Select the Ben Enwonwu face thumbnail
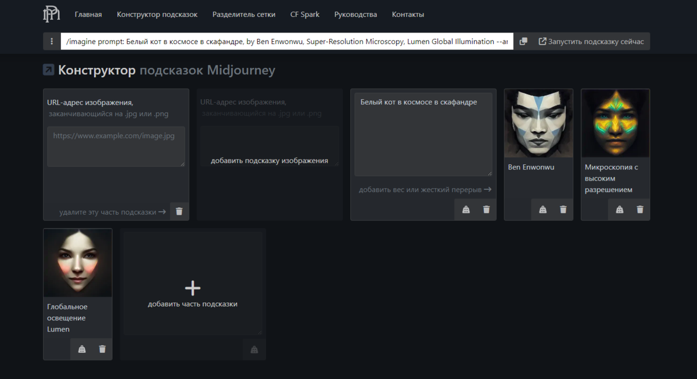Image resolution: width=697 pixels, height=379 pixels. tap(538, 123)
